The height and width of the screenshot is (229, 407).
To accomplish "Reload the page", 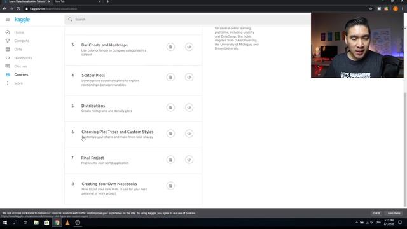I will point(18,8).
